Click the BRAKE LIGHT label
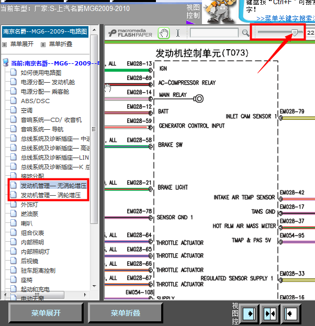The height and width of the screenshot is (326, 315). [173, 187]
